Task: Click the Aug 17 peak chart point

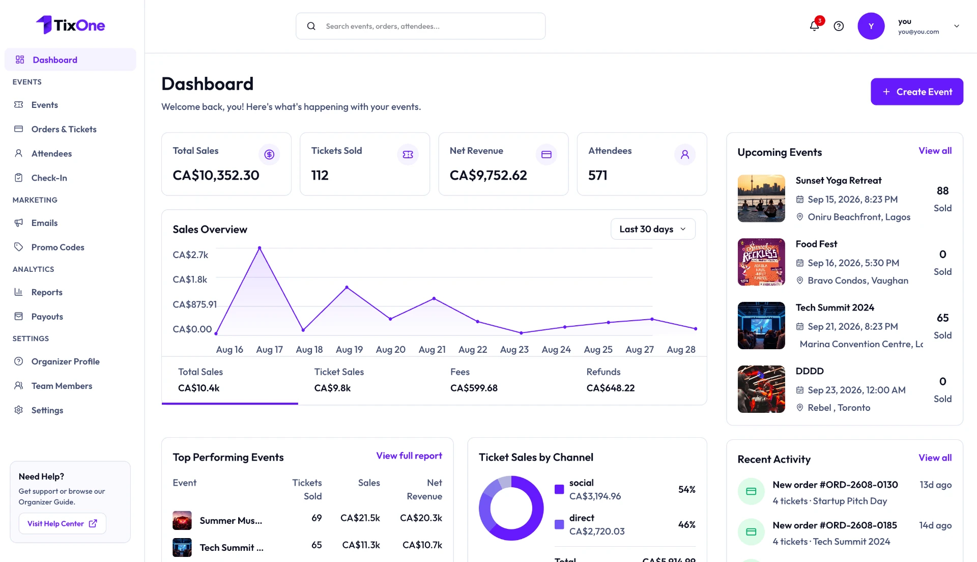Action: [260, 248]
